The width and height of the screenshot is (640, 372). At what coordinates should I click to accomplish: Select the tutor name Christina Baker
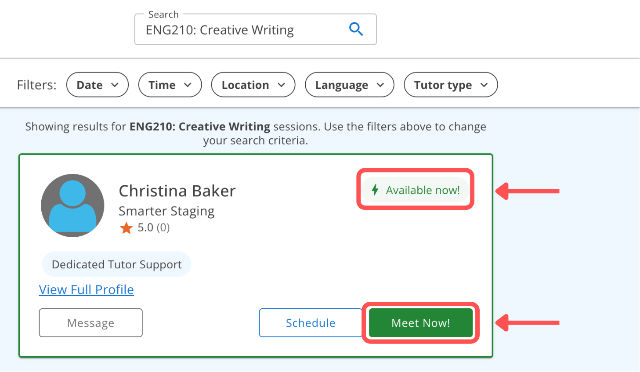click(x=177, y=191)
